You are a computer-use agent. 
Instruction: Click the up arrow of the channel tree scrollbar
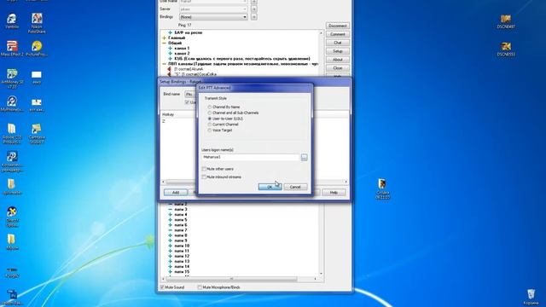[321, 32]
